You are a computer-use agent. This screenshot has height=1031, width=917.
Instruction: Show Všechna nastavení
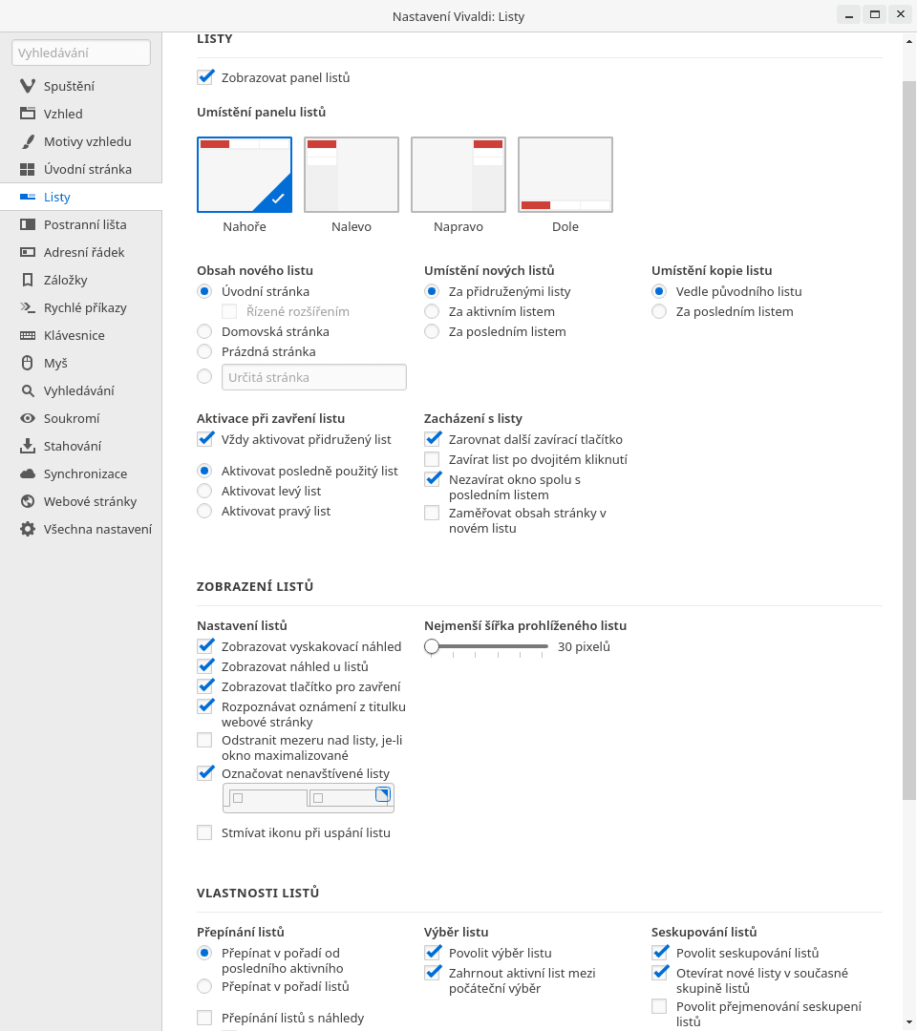(x=81, y=529)
